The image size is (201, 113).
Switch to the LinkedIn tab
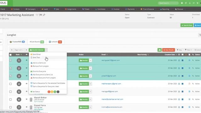click(x=55, y=42)
